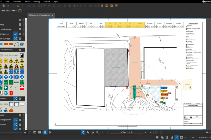Screen dimensions: 211x140
Task: Toggle the highlighted split-view layout button
Action: [45, 132]
